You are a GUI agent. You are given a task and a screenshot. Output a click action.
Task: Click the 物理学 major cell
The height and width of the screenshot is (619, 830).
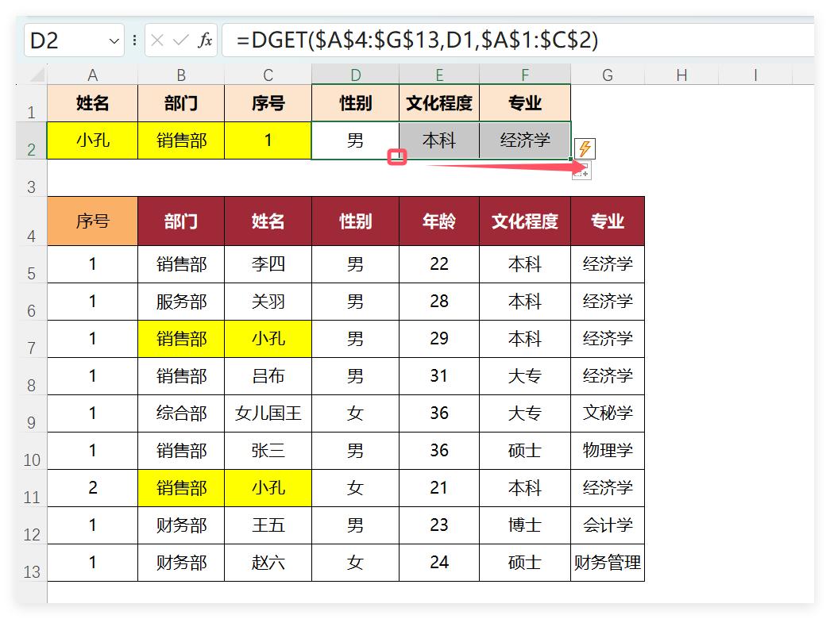tap(607, 451)
